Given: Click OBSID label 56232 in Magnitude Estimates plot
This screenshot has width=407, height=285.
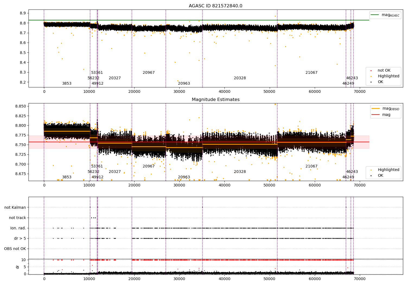Looking at the screenshot, I should (x=93, y=172).
